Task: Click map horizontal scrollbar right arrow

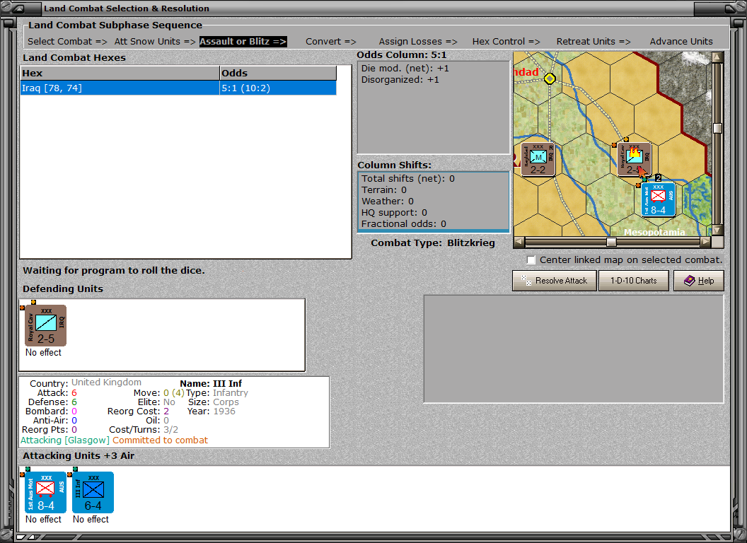Action: coord(705,242)
